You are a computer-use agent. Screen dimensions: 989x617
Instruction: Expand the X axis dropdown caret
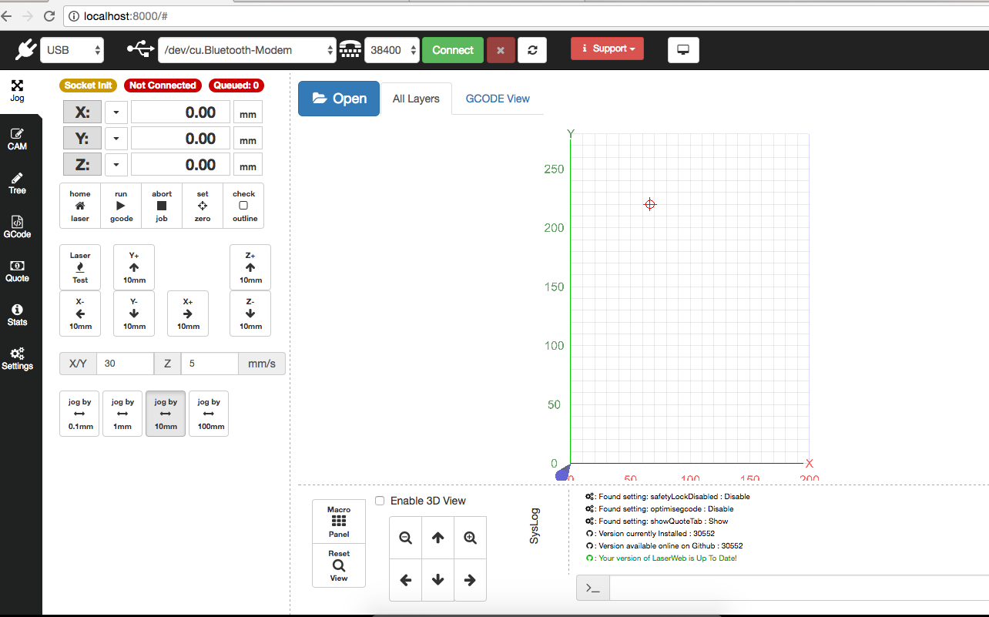116,112
